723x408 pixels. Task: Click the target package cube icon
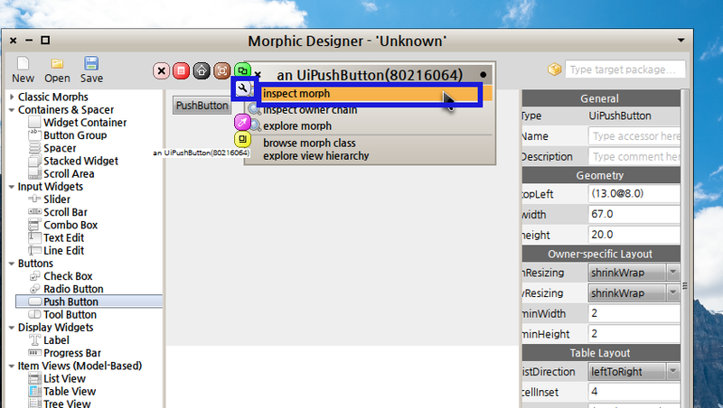pyautogui.click(x=554, y=70)
